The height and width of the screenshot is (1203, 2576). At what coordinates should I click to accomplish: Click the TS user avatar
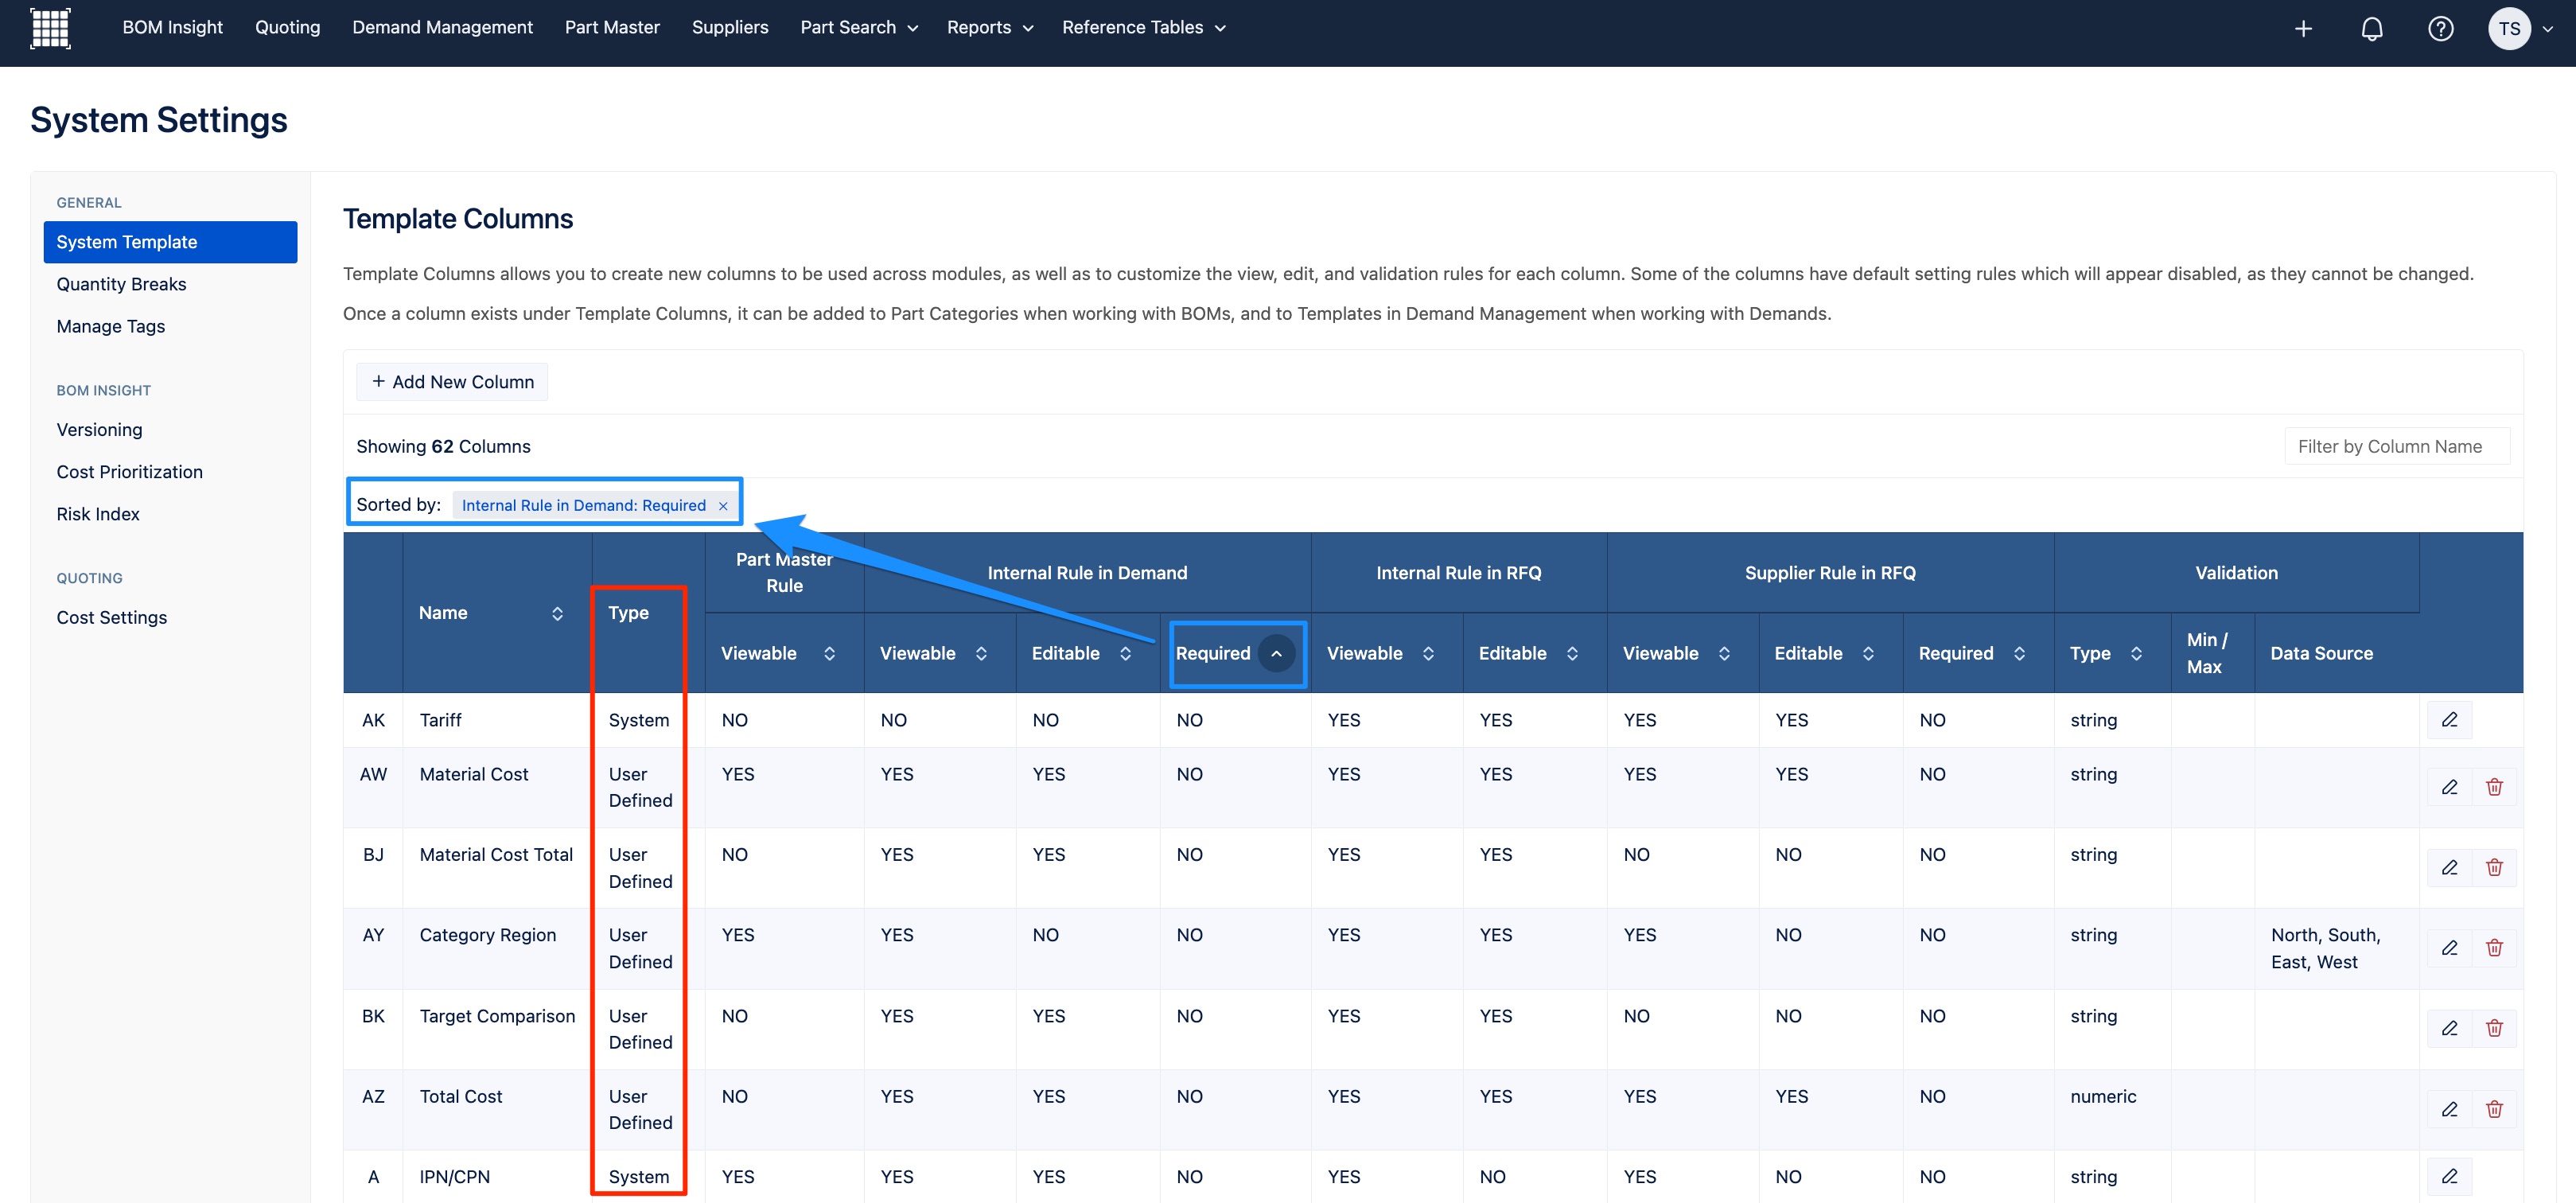pos(2509,29)
